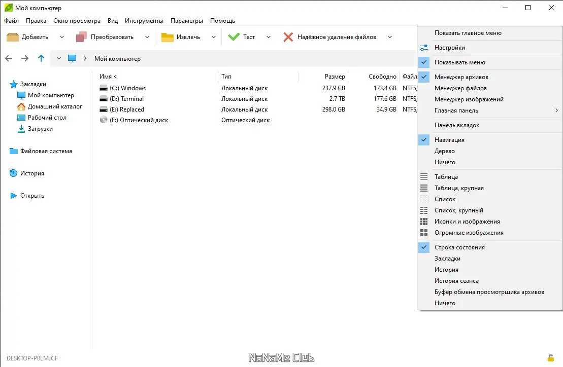This screenshot has width=563, height=367.
Task: Toggle Строка состояния option
Action: point(490,247)
